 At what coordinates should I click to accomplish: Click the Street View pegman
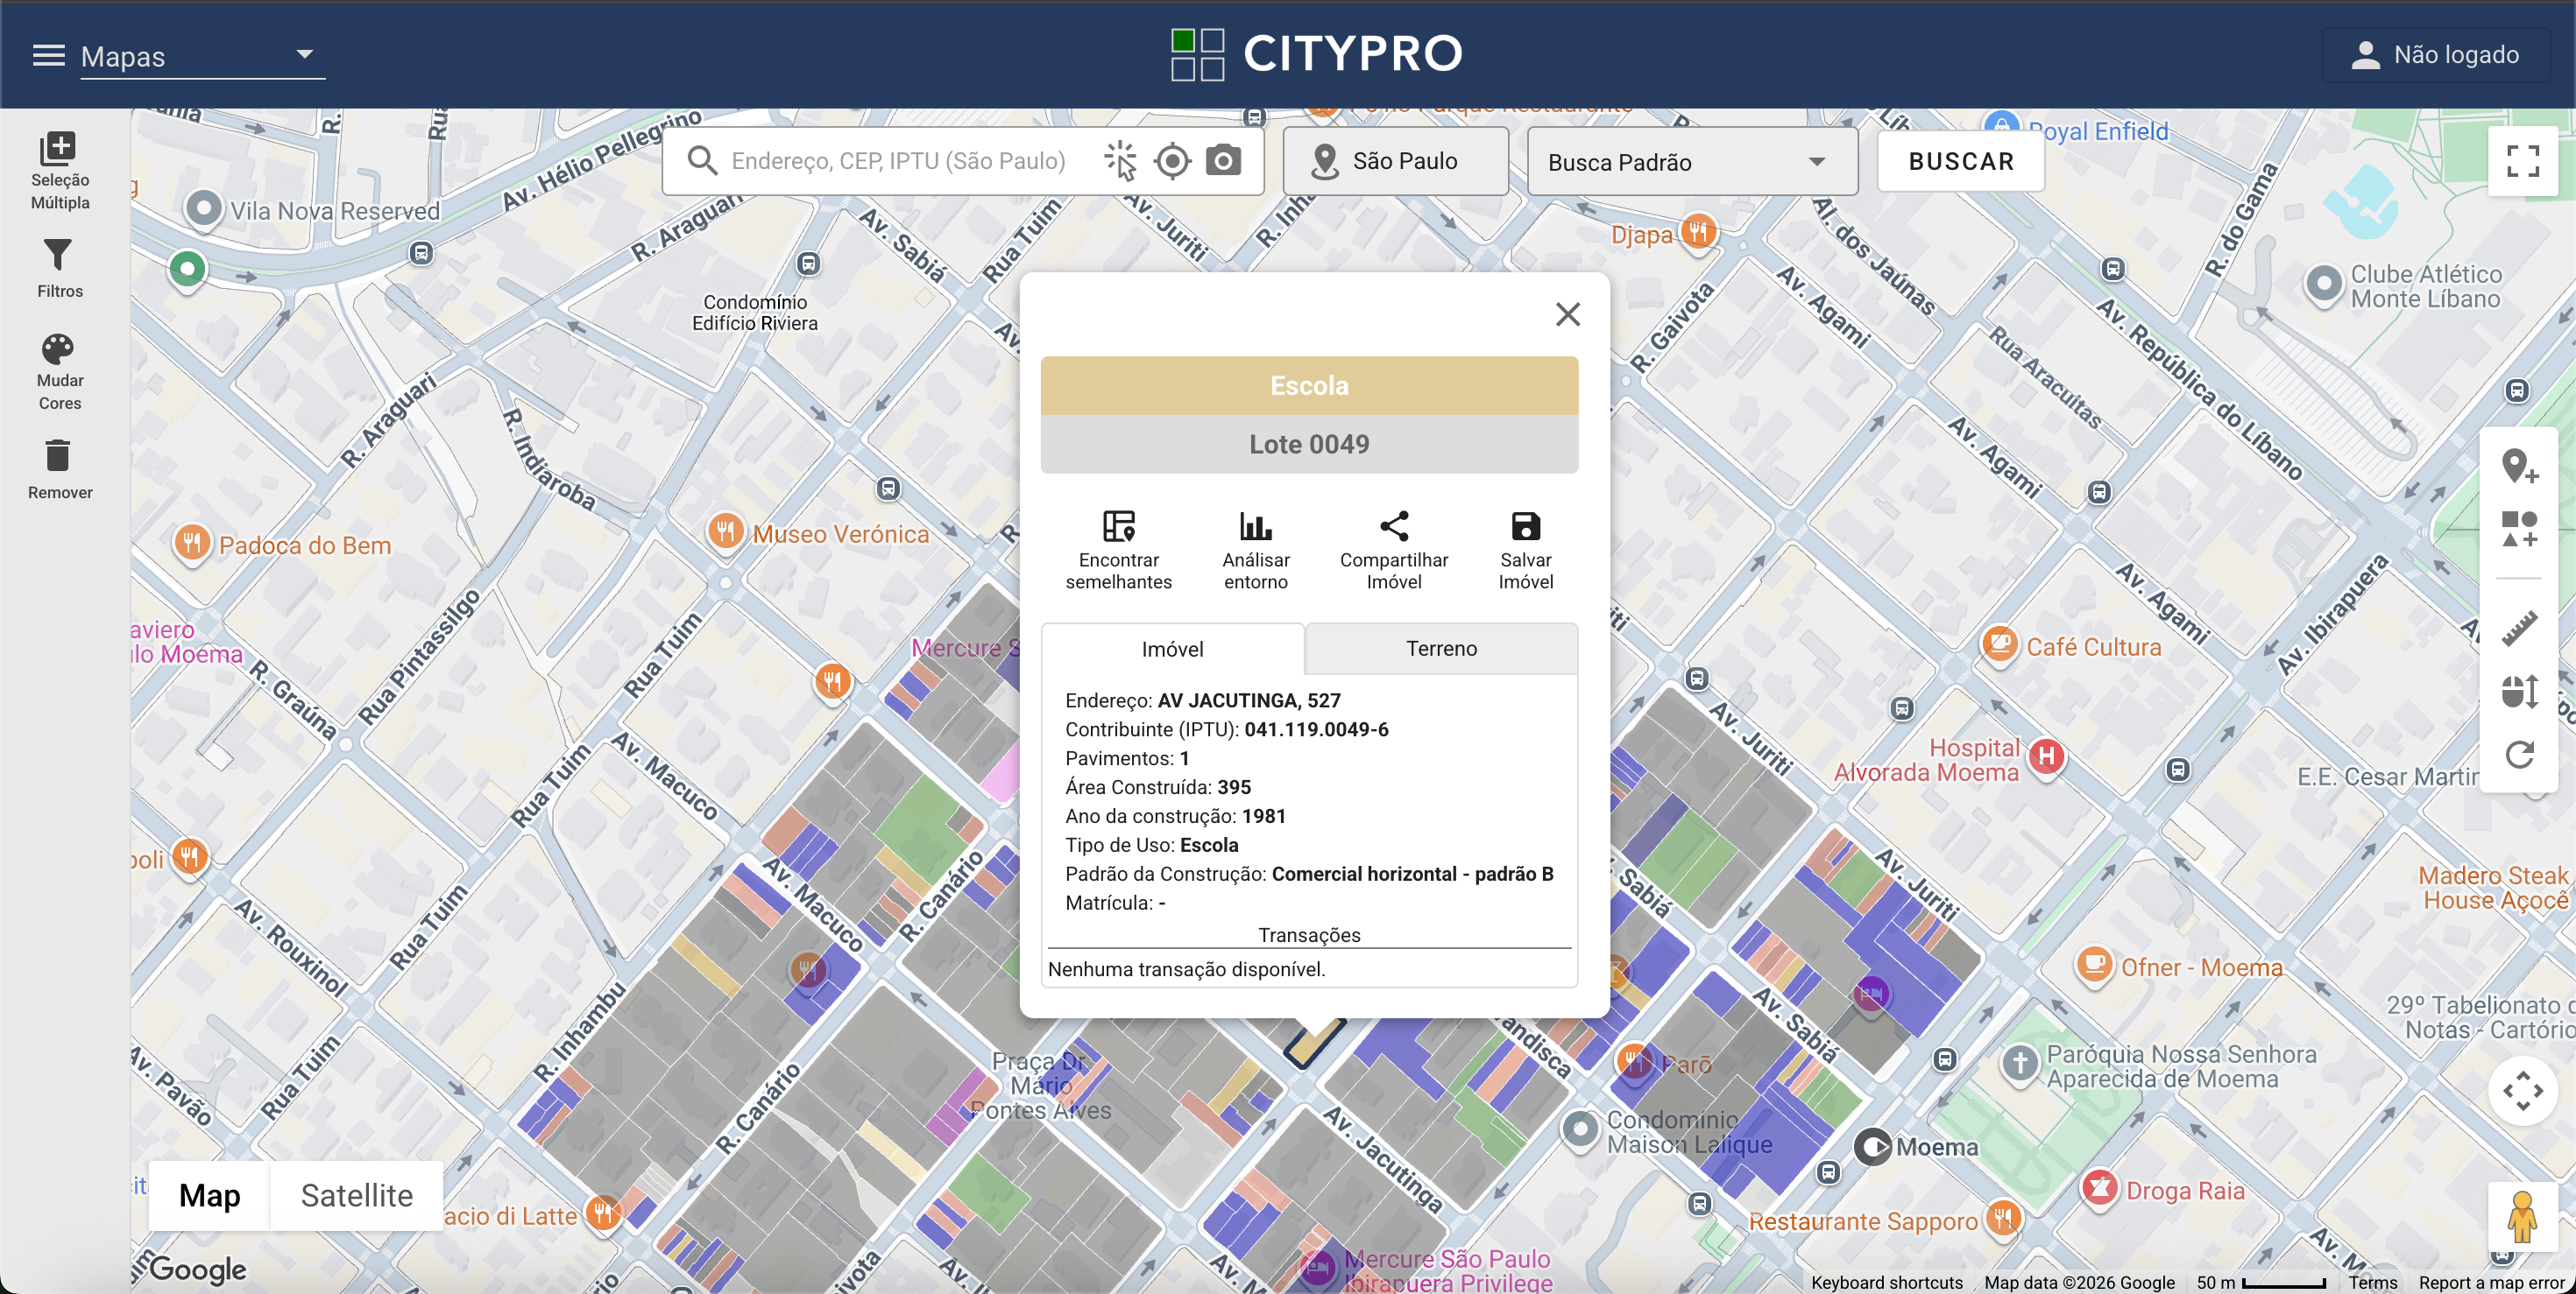[x=2522, y=1216]
